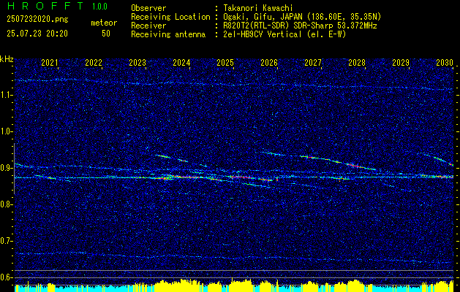Click the 0.7 frequency axis label
460x292 pixels.
[7, 241]
